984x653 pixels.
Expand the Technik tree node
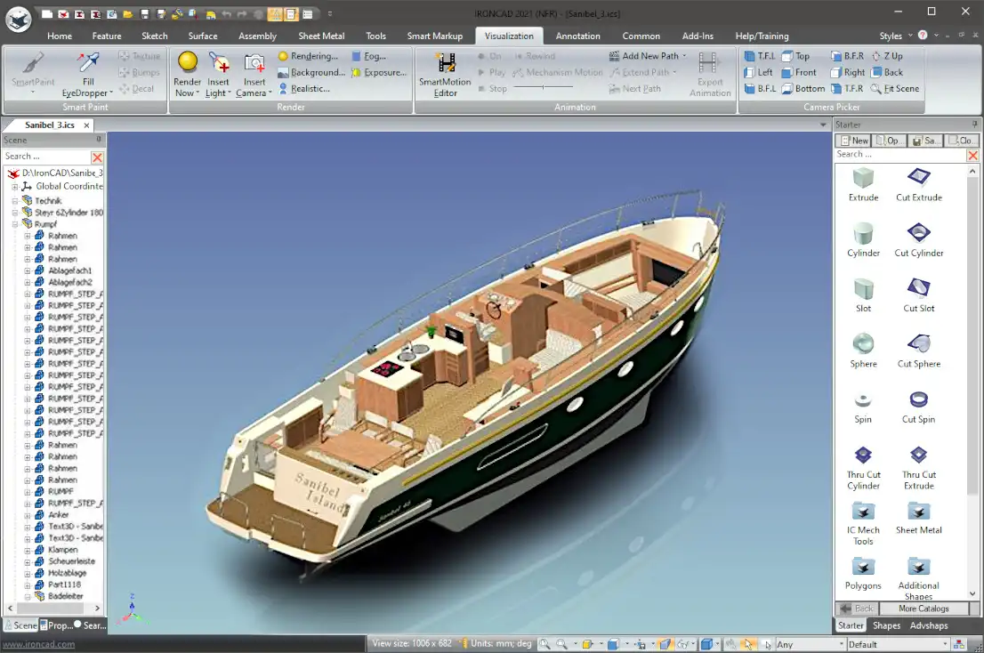[15, 201]
